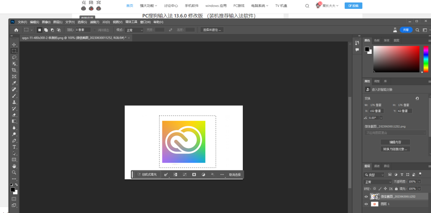Image resolution: width=431 pixels, height=213 pixels.
Task: Reset transform in Properties panel
Action: tap(417, 99)
